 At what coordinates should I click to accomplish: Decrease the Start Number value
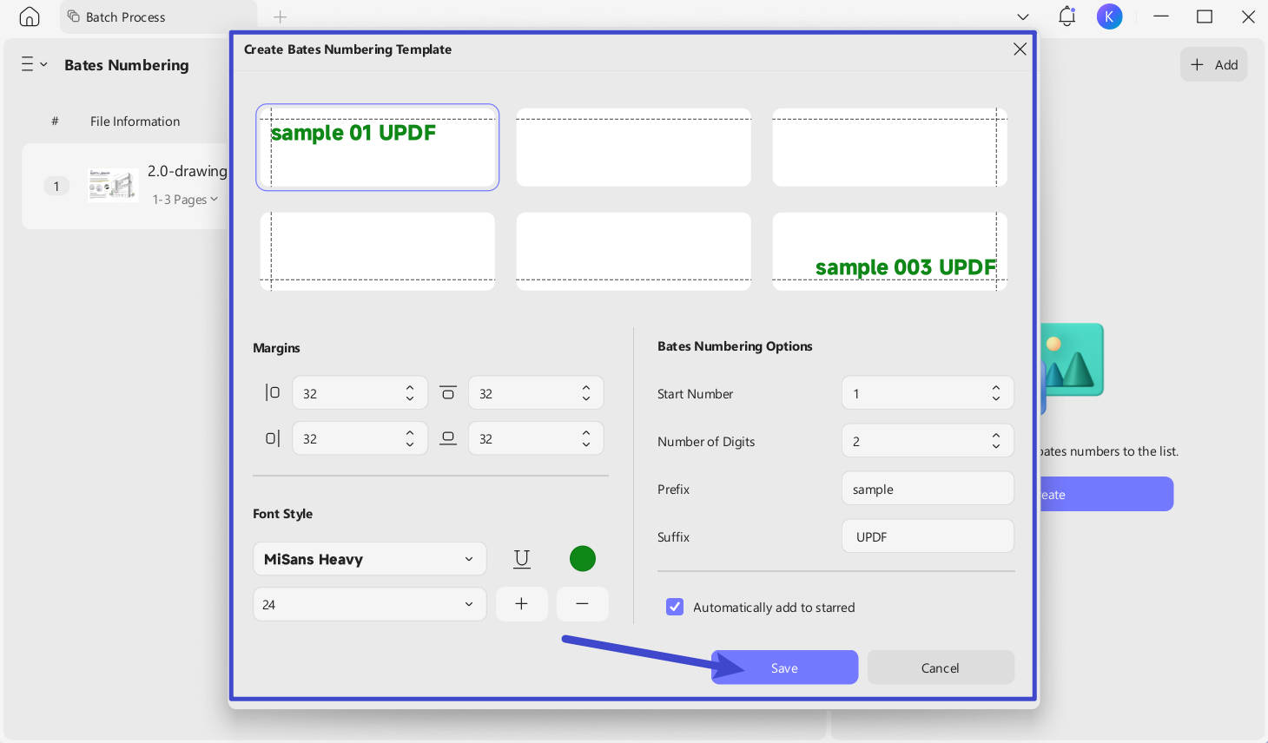point(996,399)
